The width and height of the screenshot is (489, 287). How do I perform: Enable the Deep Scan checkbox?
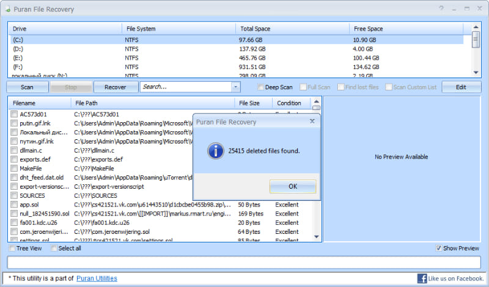[x=261, y=87]
